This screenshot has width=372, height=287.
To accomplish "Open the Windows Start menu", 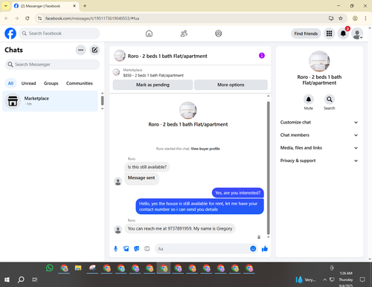I will coord(7,280).
